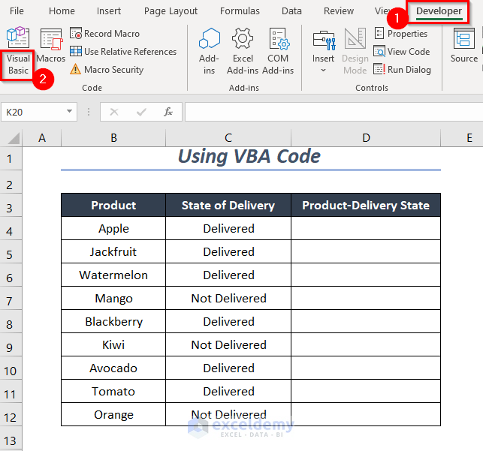Open the Add-ins button
This screenshot has height=451, width=483.
[209, 51]
